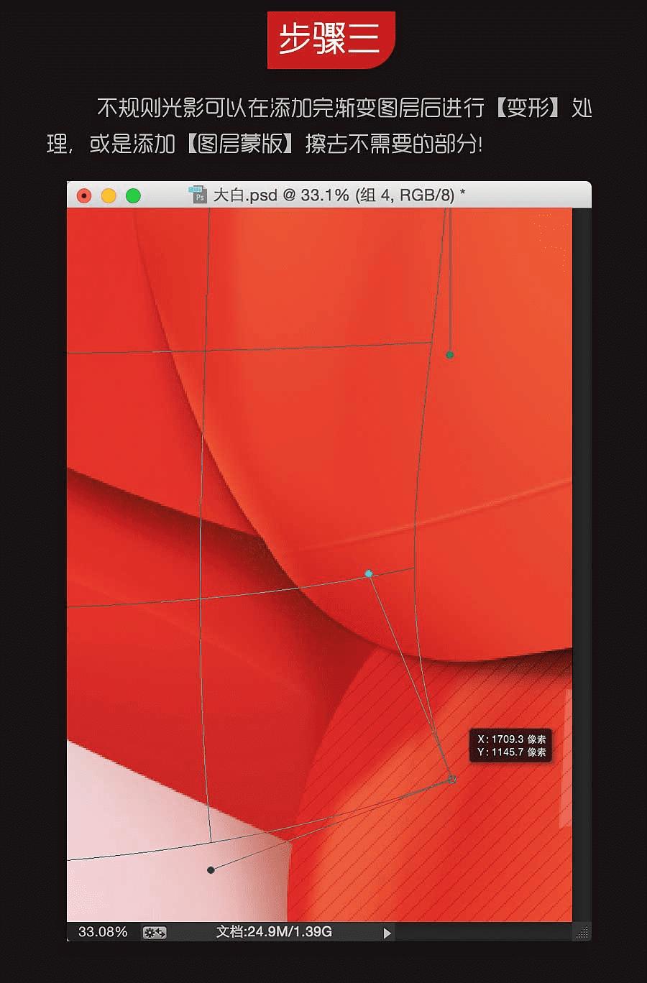Viewport: 647px width, 983px height.
Task: Click the 33.08% zoom level field
Action: [103, 932]
